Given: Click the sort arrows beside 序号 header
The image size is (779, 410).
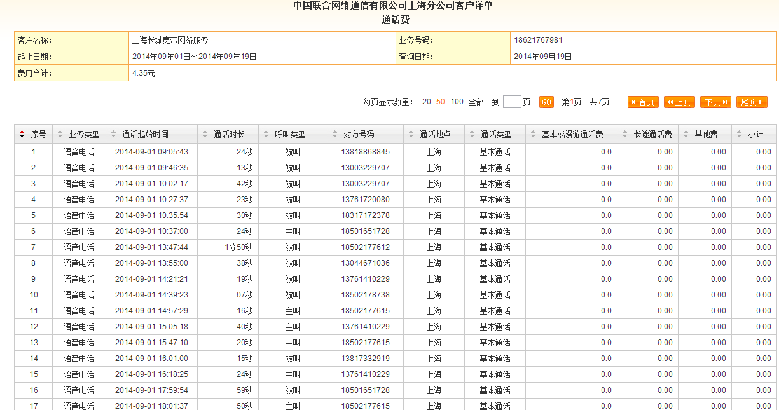Looking at the screenshot, I should (22, 135).
